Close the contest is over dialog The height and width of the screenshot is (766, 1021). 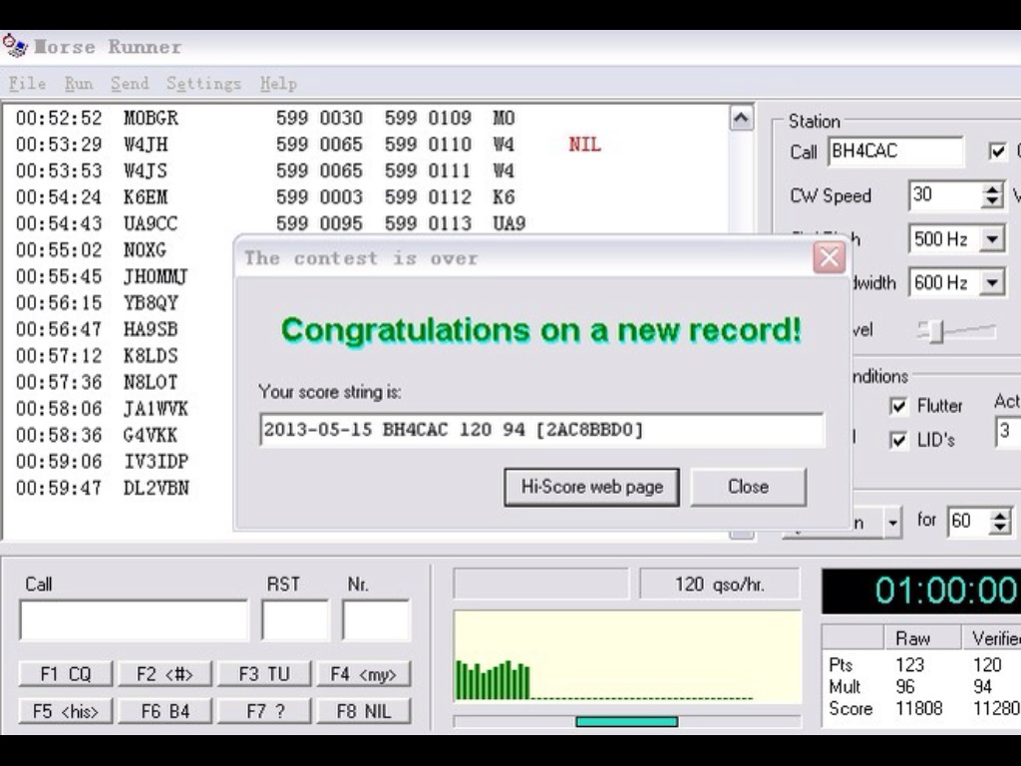tap(829, 257)
